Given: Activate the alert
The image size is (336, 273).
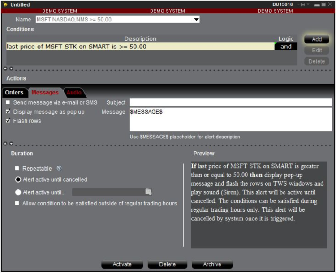Looking at the screenshot, I should [122, 264].
